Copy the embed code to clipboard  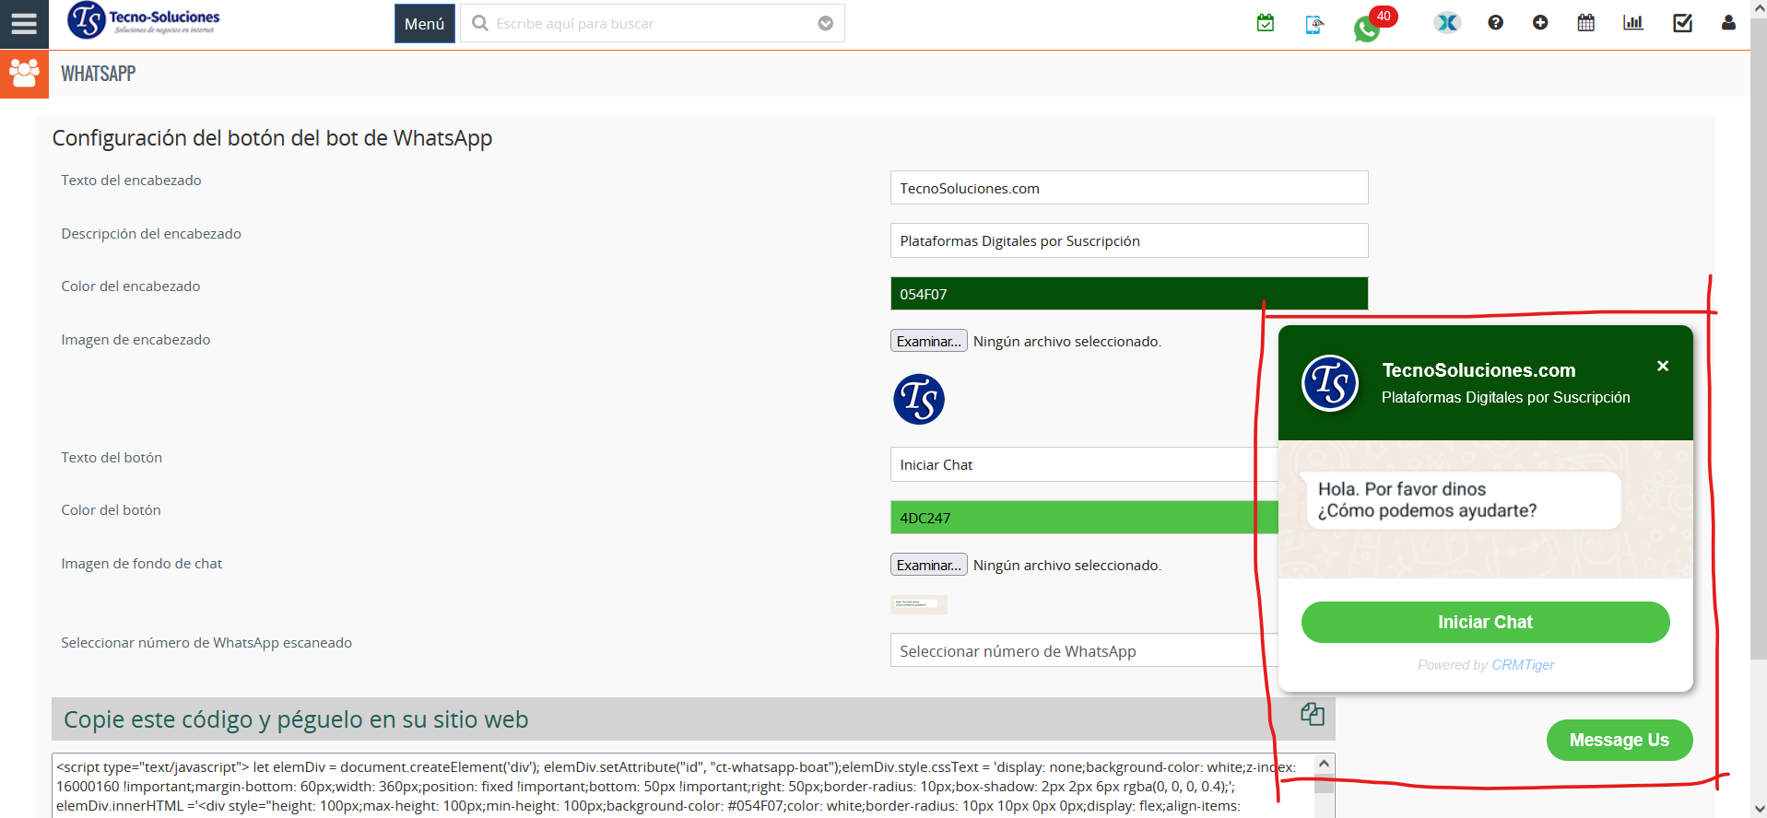tap(1313, 714)
